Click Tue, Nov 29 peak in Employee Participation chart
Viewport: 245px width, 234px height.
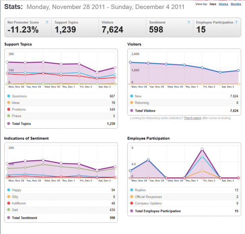[148, 160]
